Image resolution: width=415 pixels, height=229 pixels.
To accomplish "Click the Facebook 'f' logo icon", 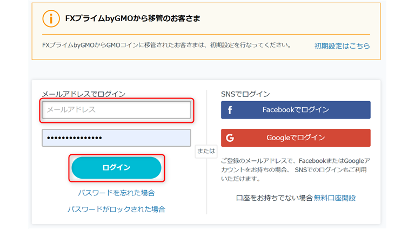I will coord(230,110).
